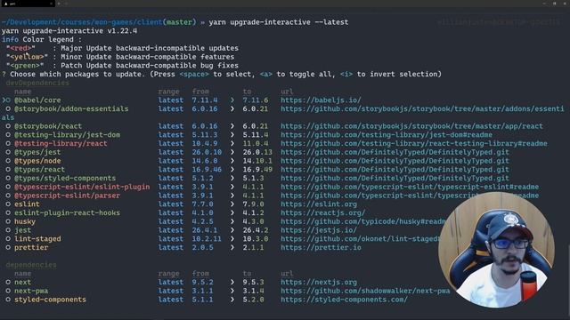
Task: Click the @babel/core package name
Action: pyautogui.click(x=37, y=100)
